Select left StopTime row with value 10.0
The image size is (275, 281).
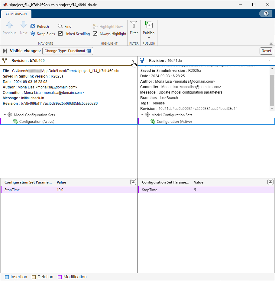click(69, 190)
